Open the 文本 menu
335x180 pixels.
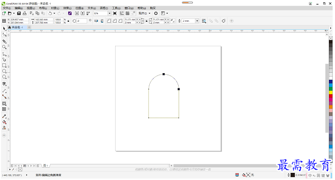tap(91, 8)
